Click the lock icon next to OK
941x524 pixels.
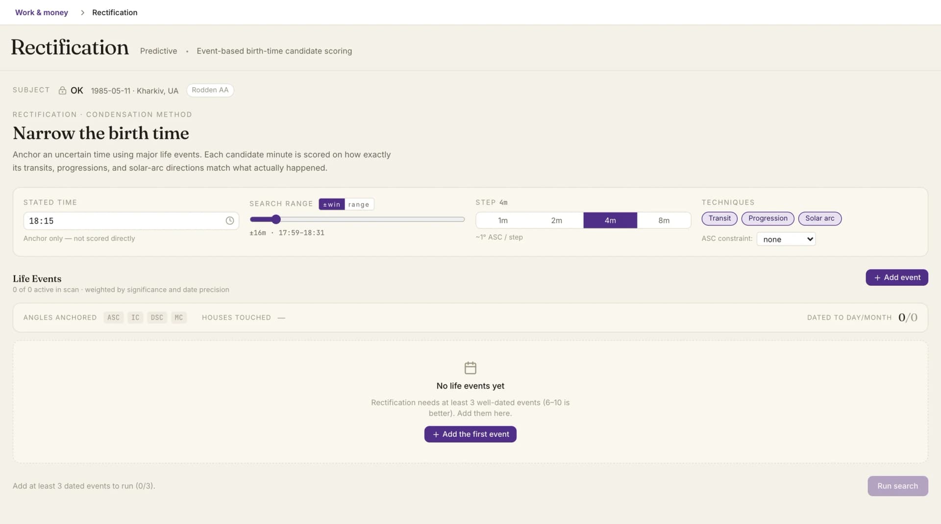[62, 91]
